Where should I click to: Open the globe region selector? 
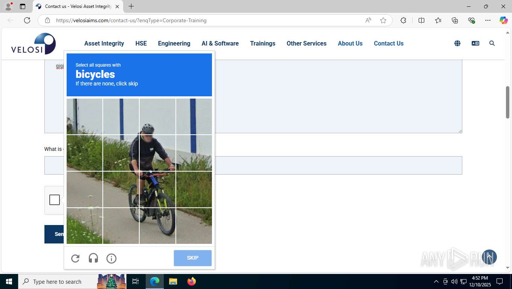coord(457,43)
